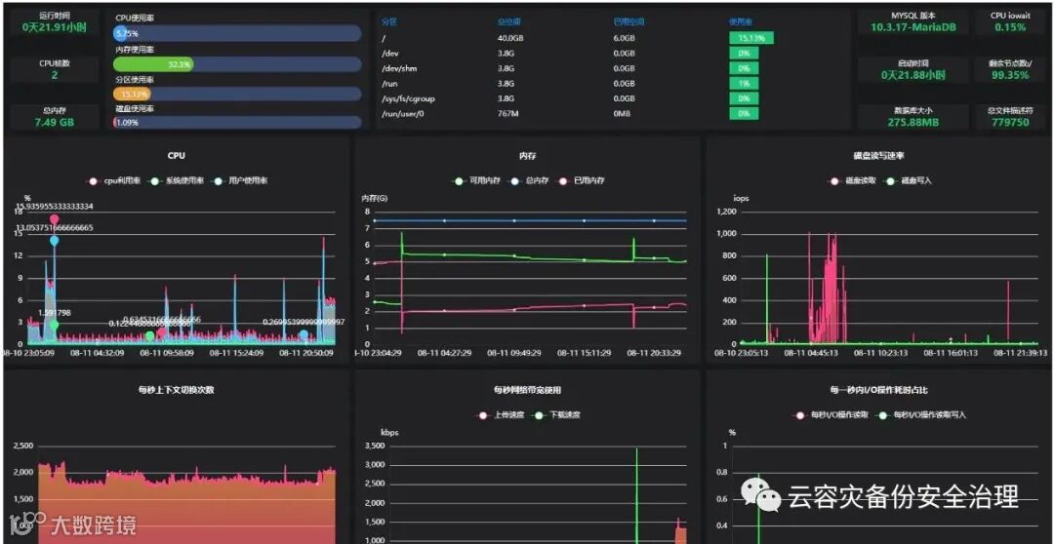Click the CPU使用率 5.75% progress bar
This screenshot has width=1054, height=544.
[x=237, y=33]
